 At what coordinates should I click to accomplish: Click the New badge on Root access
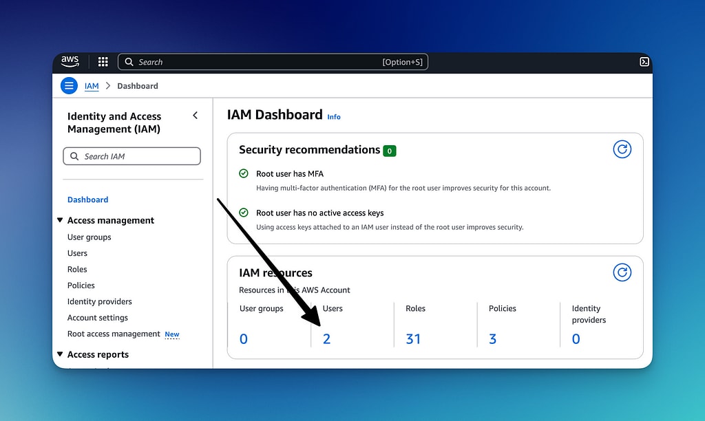[171, 334]
